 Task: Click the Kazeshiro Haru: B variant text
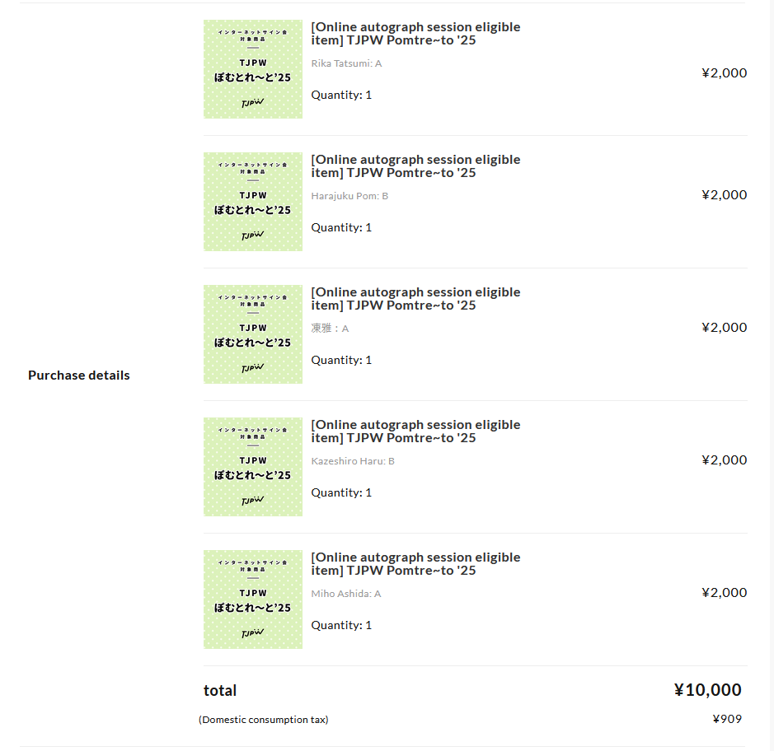coord(353,461)
